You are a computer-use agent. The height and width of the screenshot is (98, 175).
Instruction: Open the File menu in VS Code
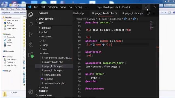coord(36,7)
